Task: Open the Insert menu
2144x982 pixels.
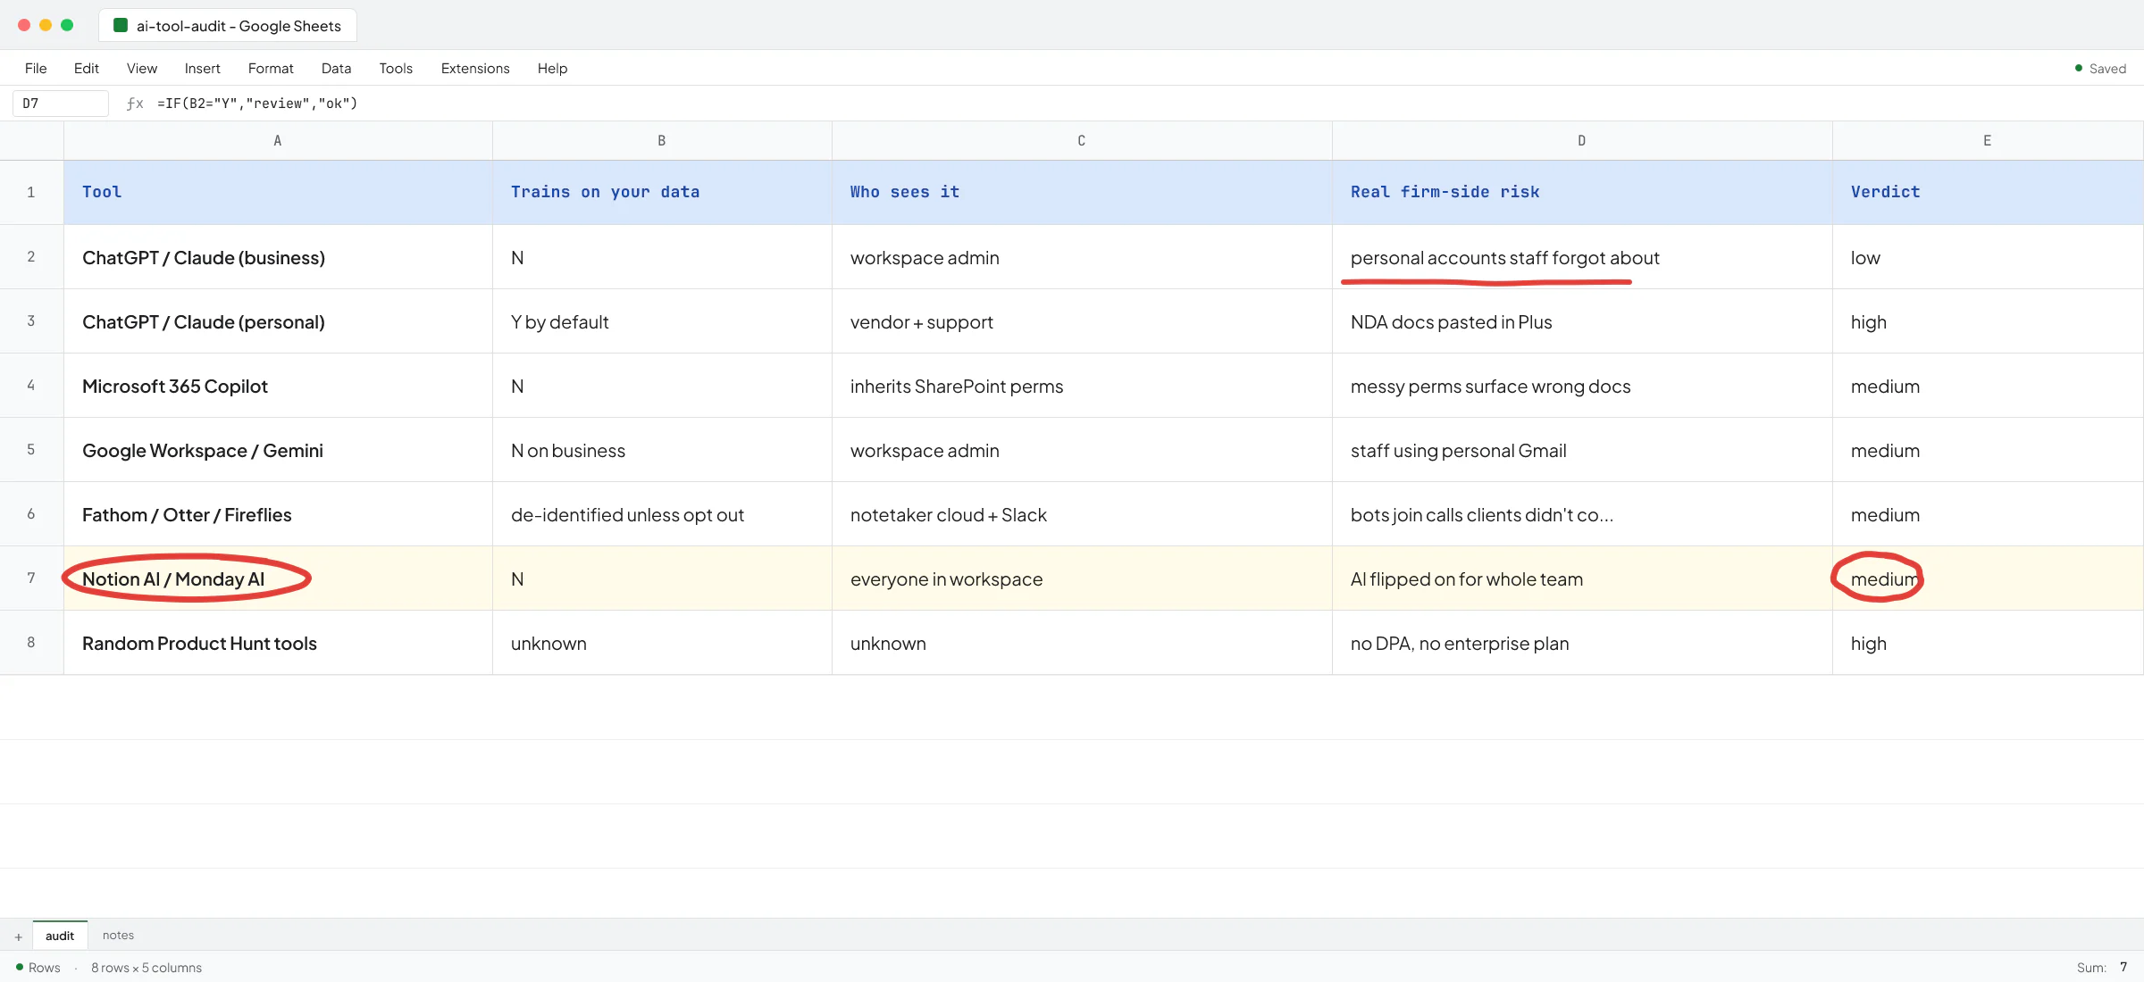Action: click(x=203, y=69)
